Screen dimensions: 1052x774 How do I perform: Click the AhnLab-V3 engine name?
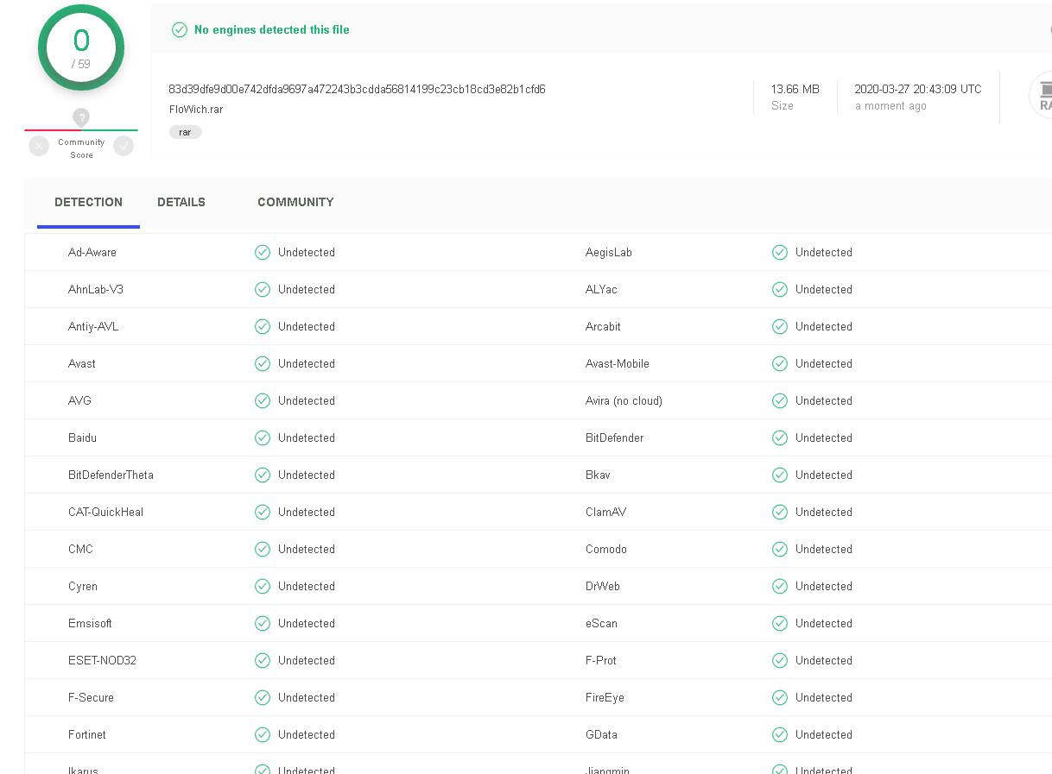[96, 289]
